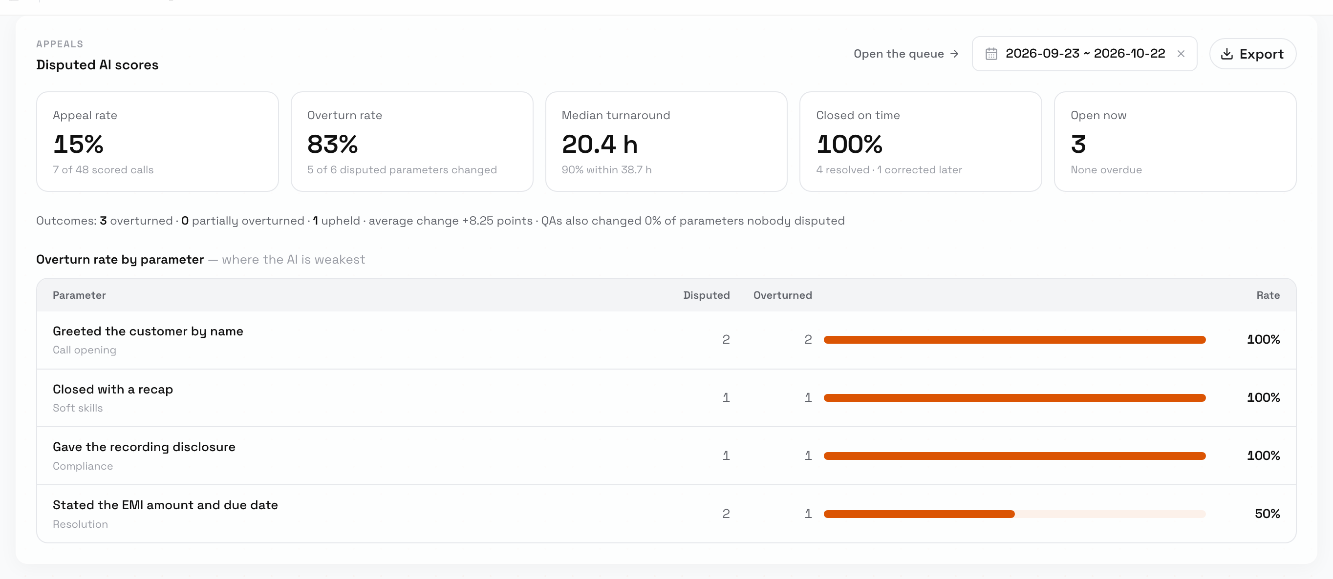Click progress bar for recording disclosure row
The image size is (1333, 579).
(x=1014, y=455)
